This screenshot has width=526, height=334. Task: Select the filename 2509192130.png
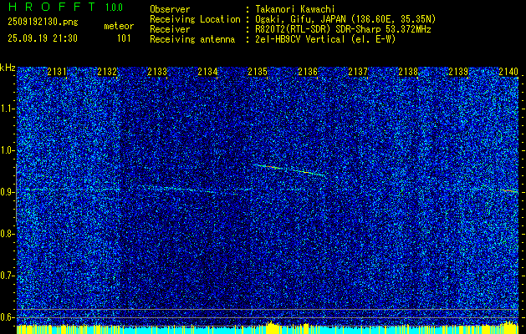tap(43, 22)
